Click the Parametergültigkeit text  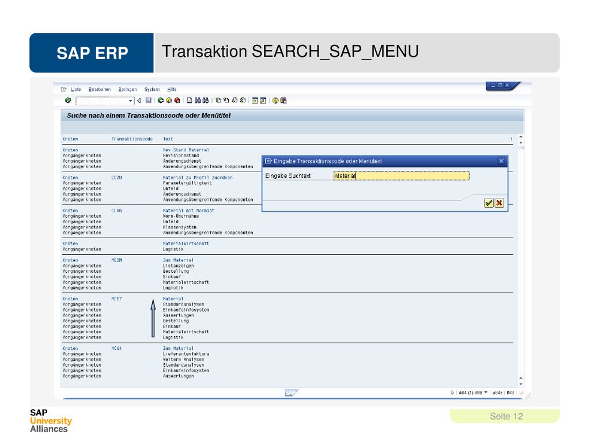[187, 184]
